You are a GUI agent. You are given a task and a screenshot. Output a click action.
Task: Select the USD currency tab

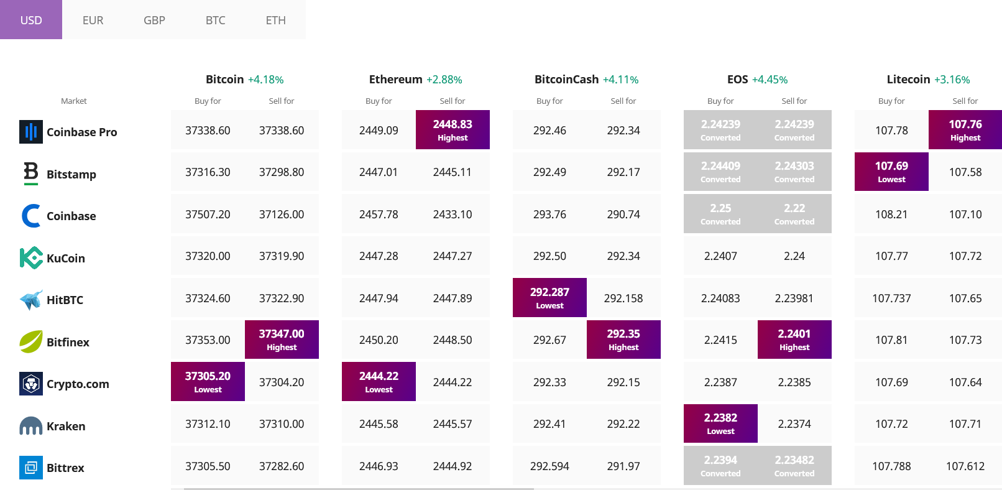(31, 20)
